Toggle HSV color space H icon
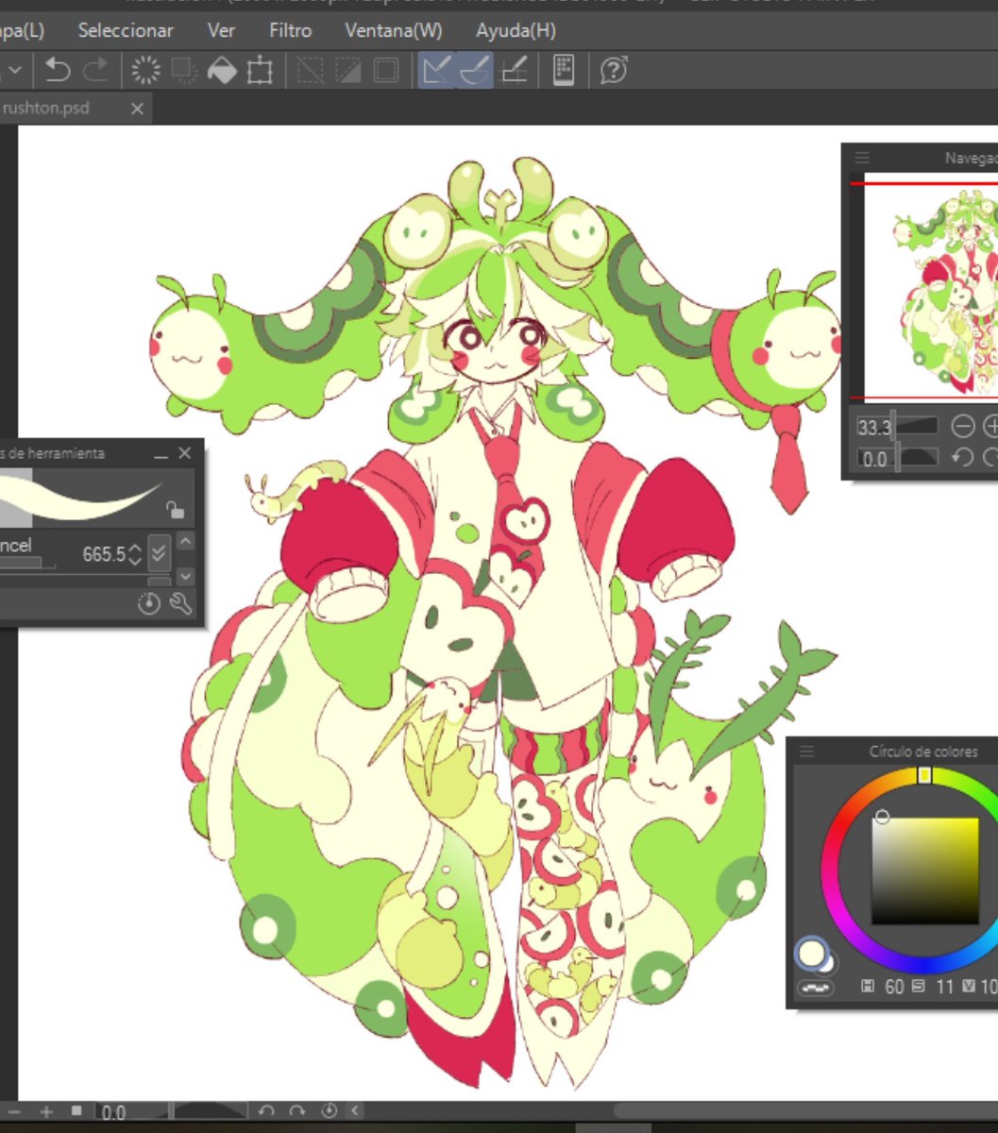The width and height of the screenshot is (998, 1133). [x=868, y=987]
